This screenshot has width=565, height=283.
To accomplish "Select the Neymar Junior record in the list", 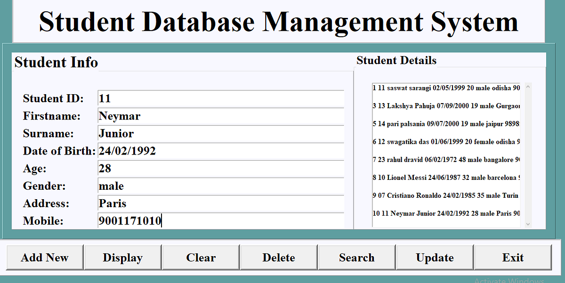I will click(x=445, y=213).
